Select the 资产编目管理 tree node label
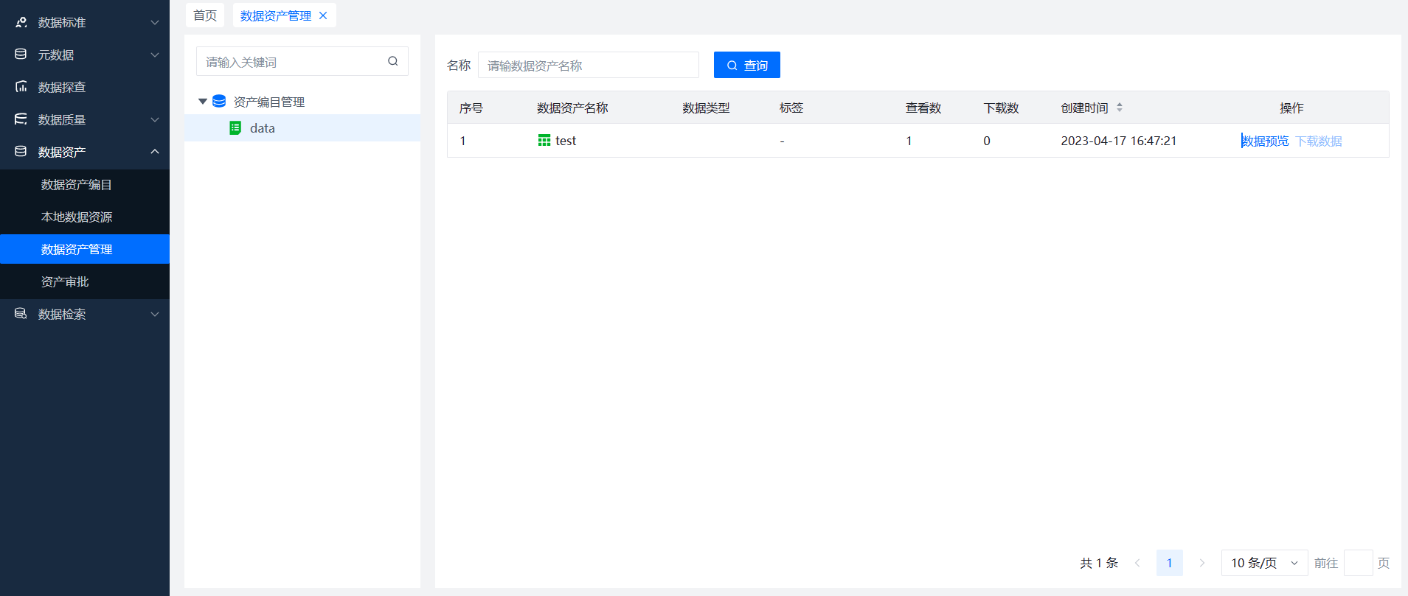 [x=269, y=102]
